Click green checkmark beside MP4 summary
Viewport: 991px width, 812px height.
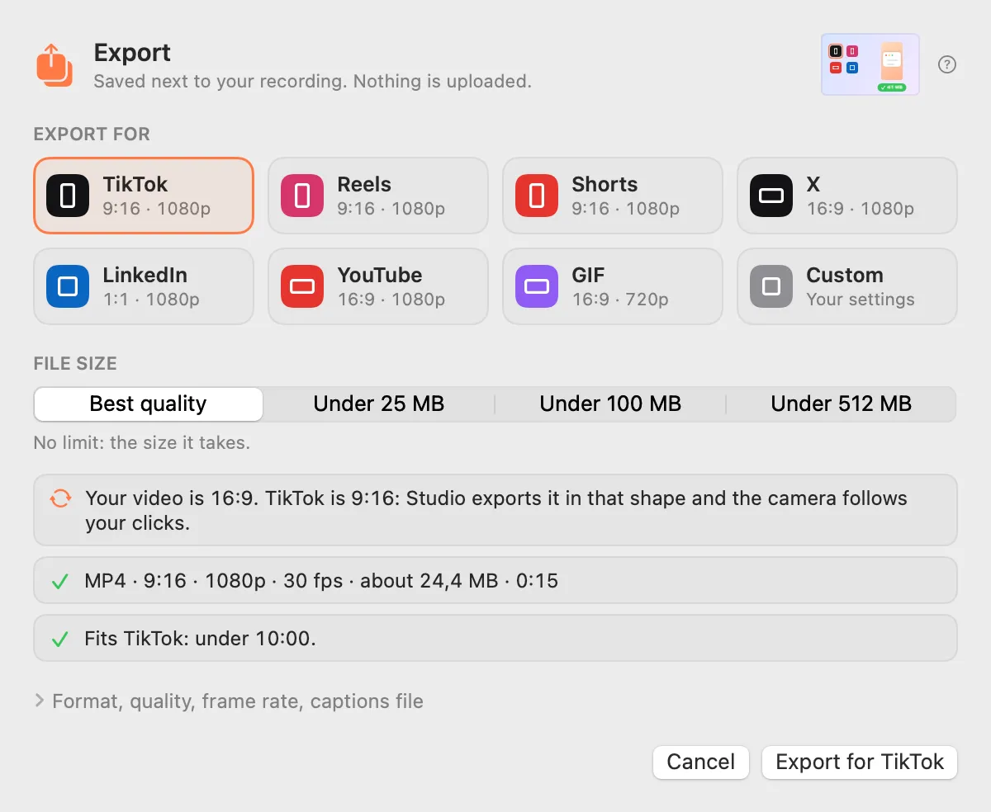[x=59, y=582]
